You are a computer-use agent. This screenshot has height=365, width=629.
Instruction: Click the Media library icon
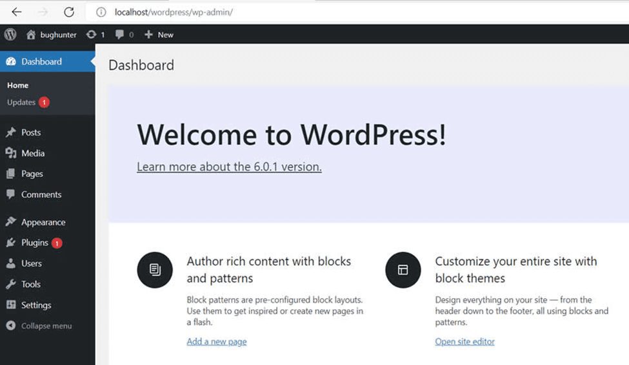[x=11, y=153]
